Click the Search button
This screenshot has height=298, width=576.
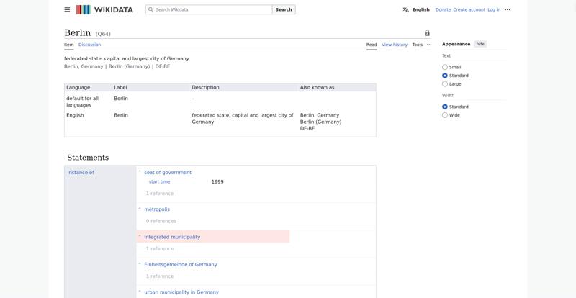(x=284, y=9)
